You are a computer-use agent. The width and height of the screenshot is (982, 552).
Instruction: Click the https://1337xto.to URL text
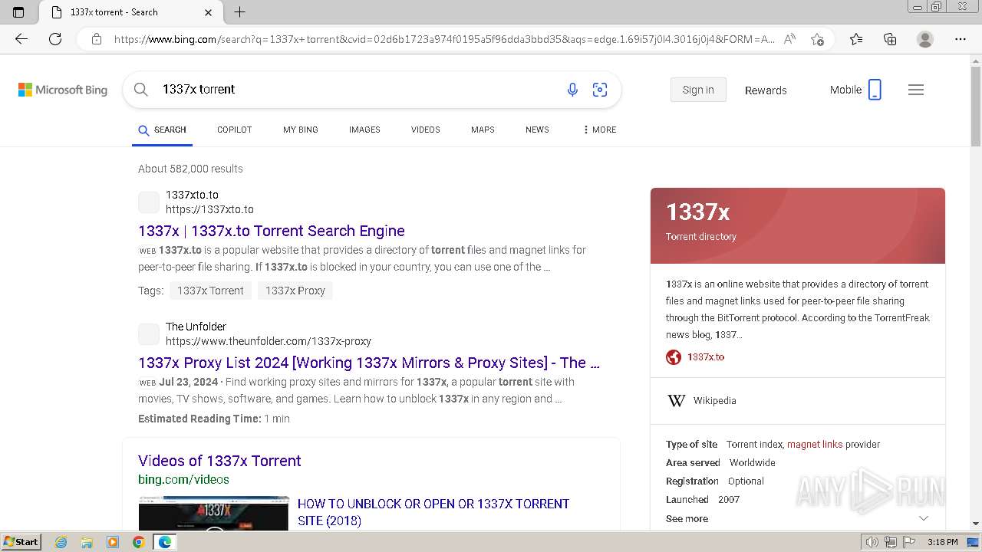(209, 209)
